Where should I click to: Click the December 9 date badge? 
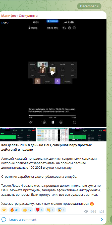pos(89,6)
